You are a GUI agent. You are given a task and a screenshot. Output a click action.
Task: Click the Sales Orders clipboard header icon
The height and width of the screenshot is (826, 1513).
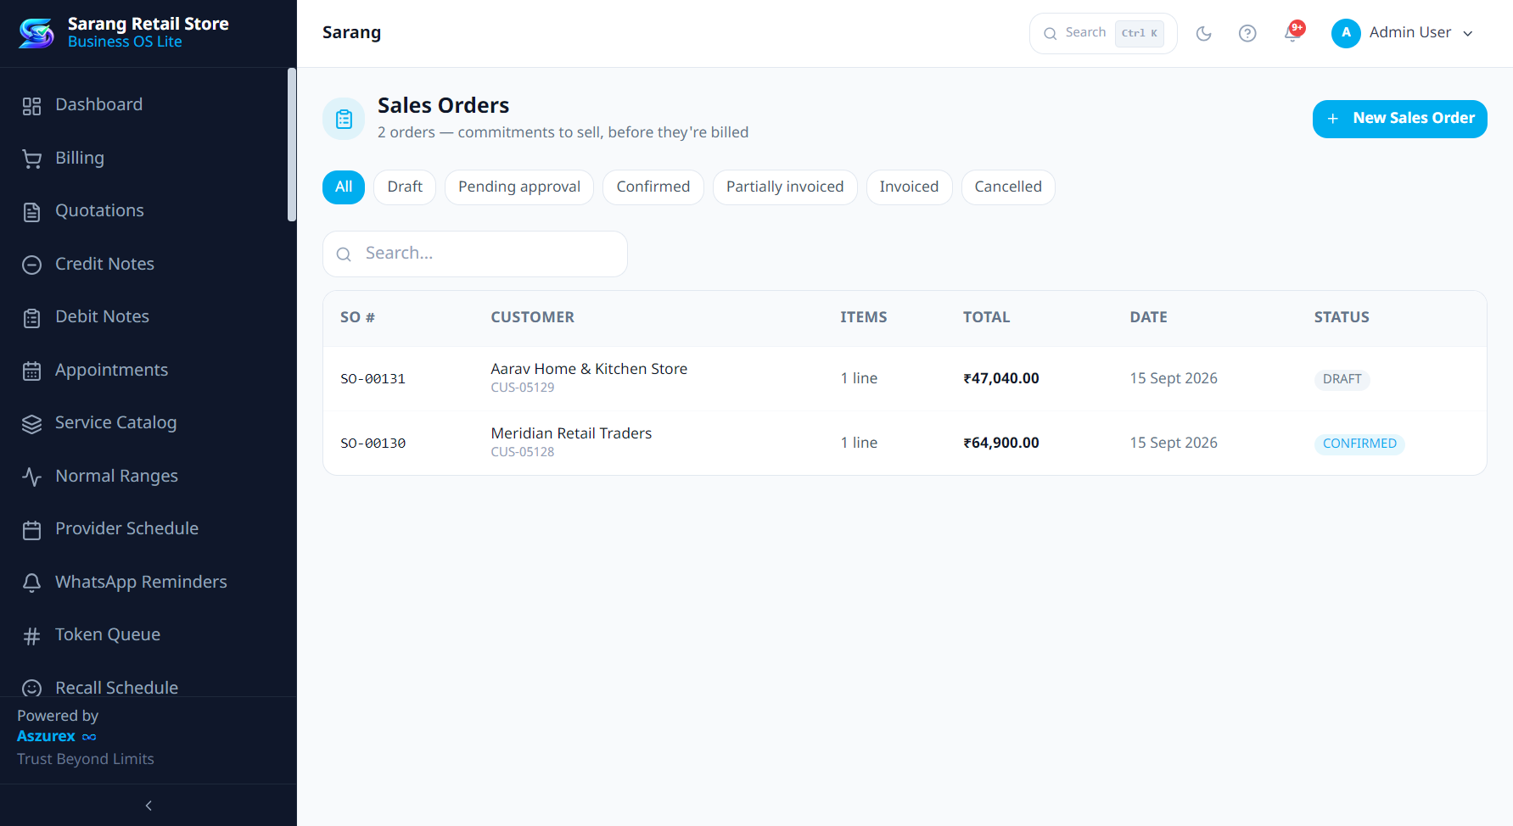(x=344, y=119)
